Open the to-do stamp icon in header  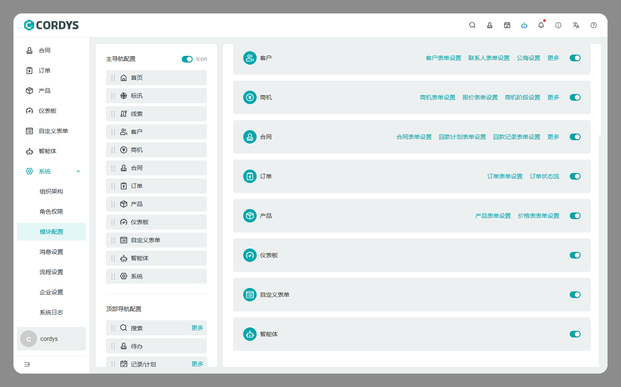(x=490, y=25)
